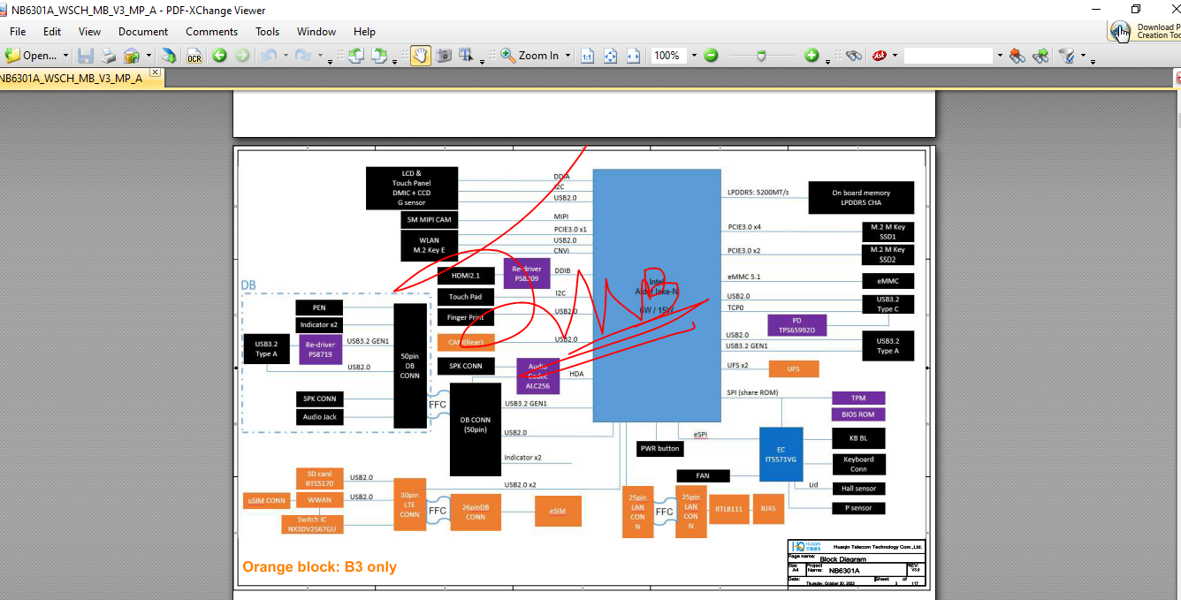The width and height of the screenshot is (1181, 600).
Task: Expand the Open button dropdown arrow
Action: coord(65,55)
